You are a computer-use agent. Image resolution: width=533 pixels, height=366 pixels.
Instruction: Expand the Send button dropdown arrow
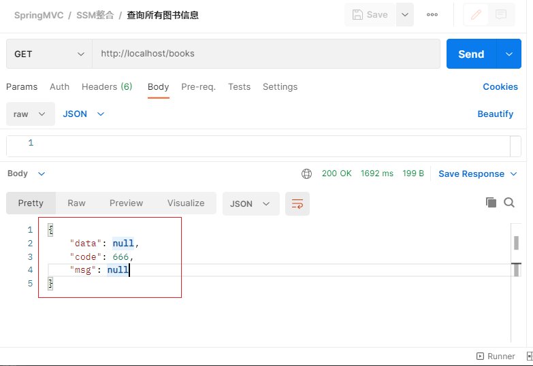click(x=509, y=54)
